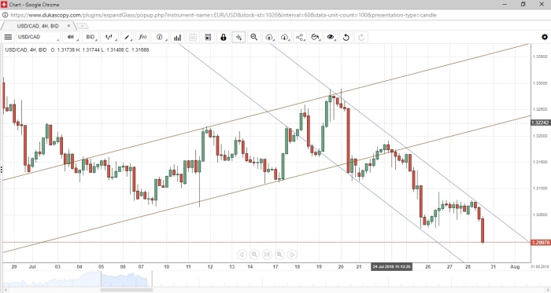Click the cloud upload icon
Screen dimensions: 551x293
(269, 37)
